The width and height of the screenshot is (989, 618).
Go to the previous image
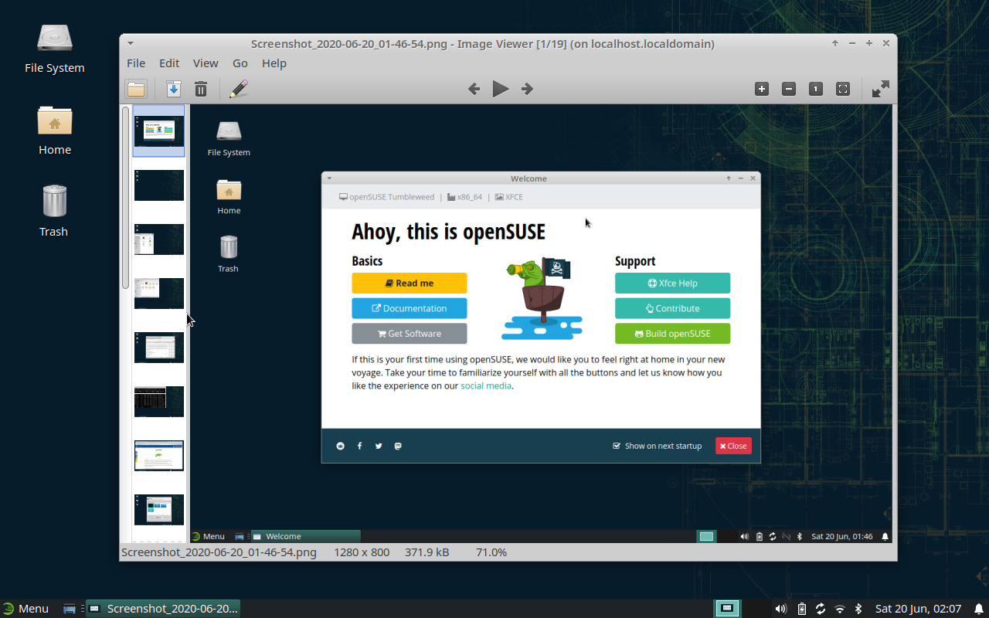click(x=474, y=88)
